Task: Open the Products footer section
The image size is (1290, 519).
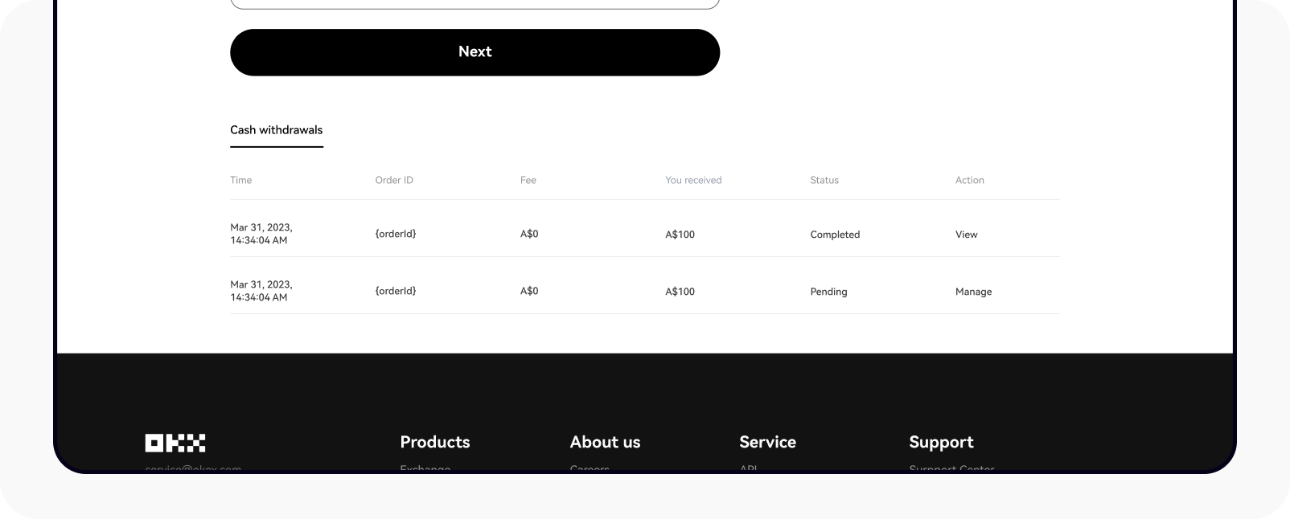Action: tap(434, 442)
